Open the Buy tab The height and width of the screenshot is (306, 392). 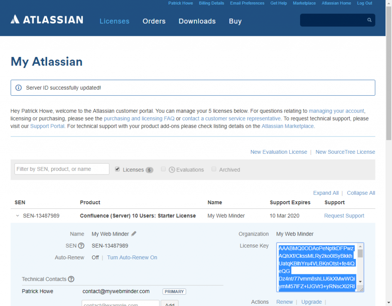tap(235, 21)
